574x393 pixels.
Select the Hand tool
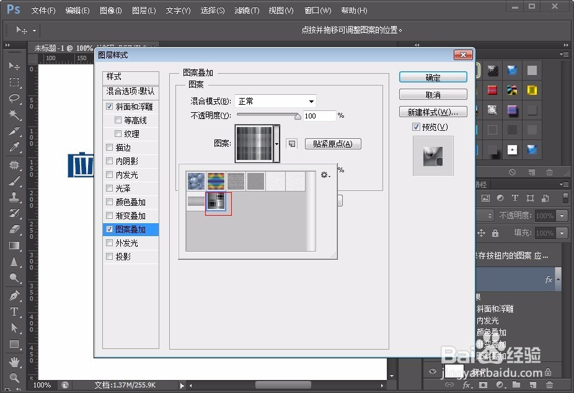click(x=14, y=362)
